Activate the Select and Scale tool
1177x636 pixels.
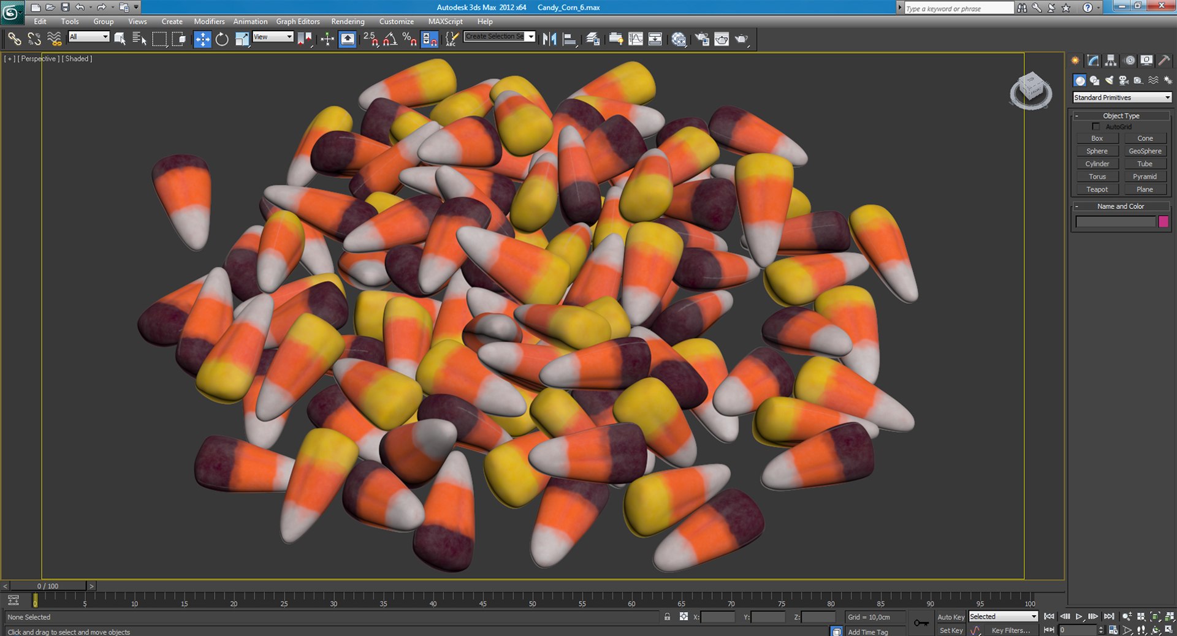242,39
